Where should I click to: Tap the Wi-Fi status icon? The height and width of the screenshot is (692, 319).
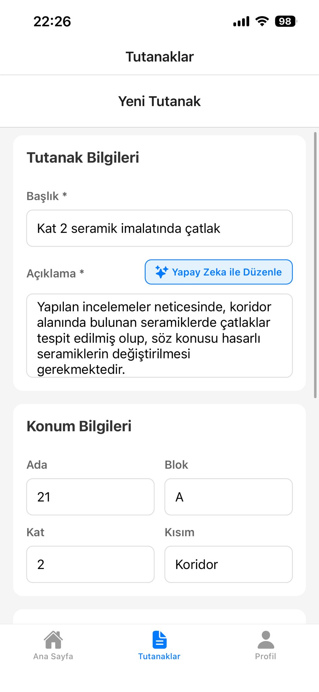pos(262,21)
